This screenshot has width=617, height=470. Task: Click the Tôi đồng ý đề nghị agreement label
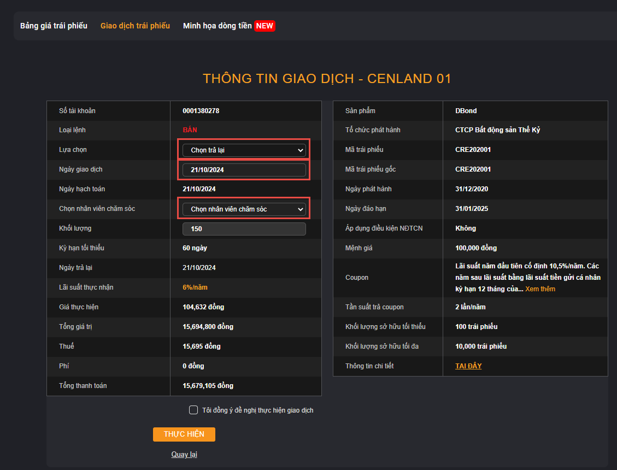pyautogui.click(x=258, y=410)
